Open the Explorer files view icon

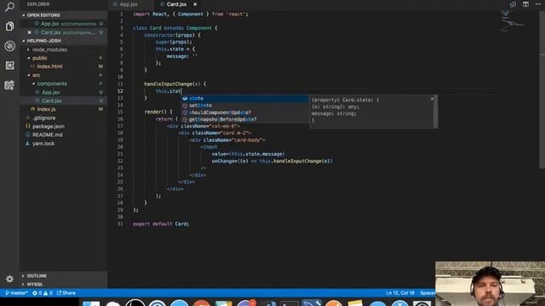pos(9,26)
